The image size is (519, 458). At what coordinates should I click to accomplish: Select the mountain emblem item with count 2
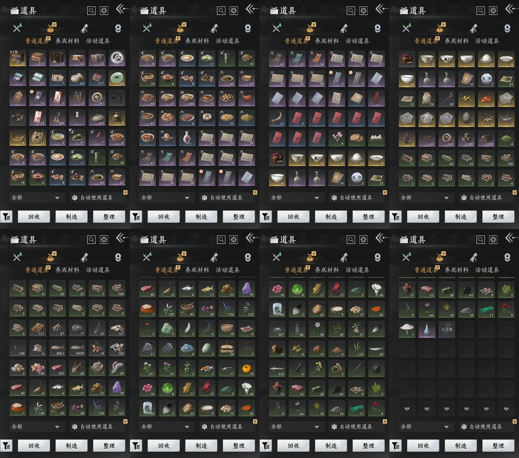click(x=117, y=58)
